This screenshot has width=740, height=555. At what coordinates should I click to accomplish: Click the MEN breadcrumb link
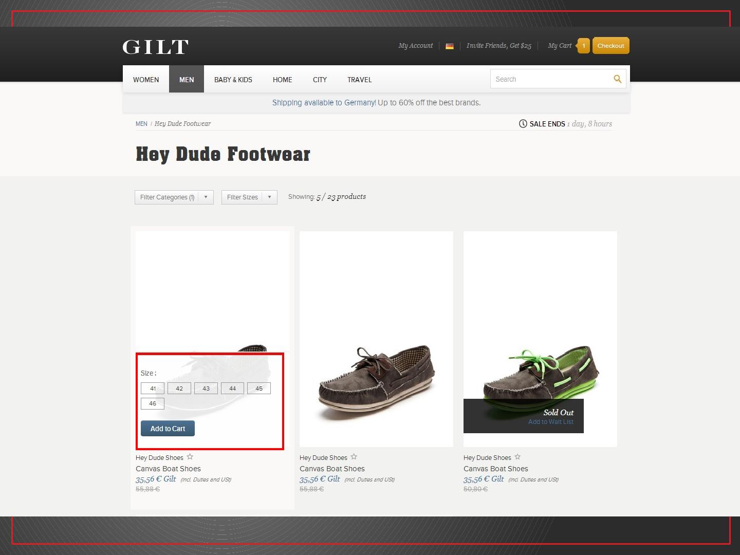pyautogui.click(x=141, y=124)
